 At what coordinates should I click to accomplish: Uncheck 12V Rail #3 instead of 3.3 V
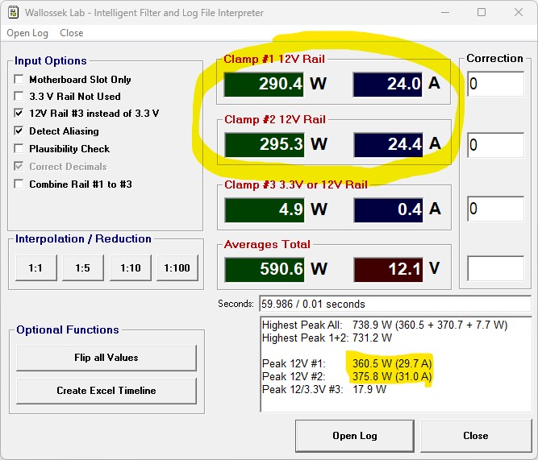tap(19, 113)
